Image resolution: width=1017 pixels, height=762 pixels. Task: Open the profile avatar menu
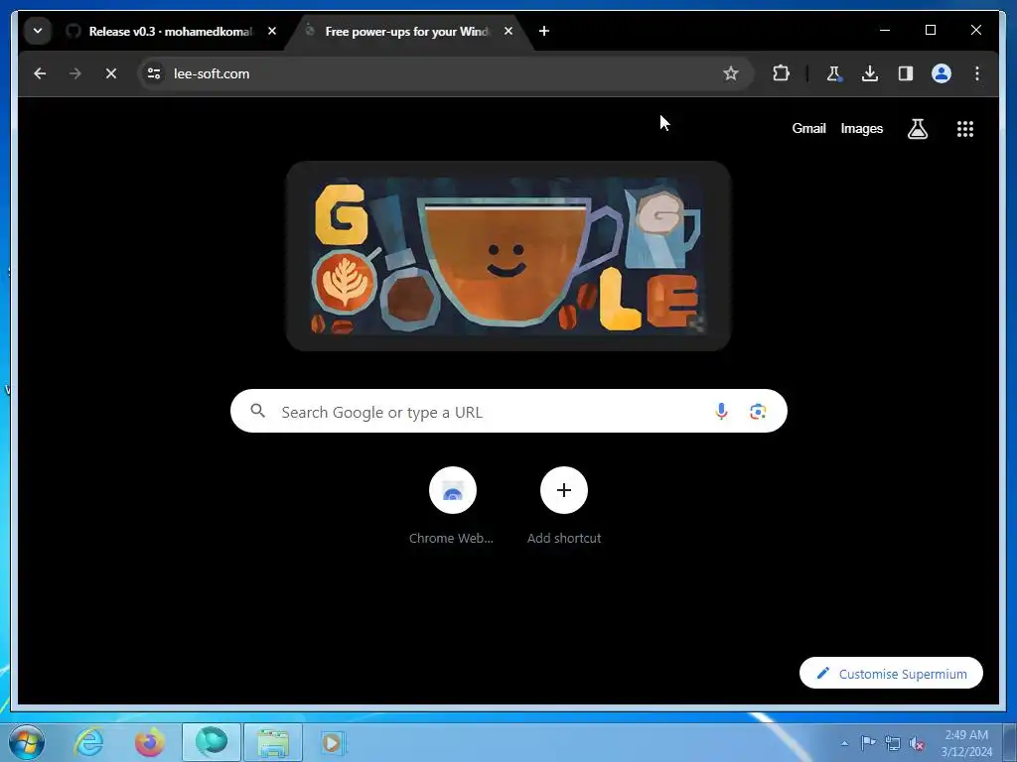[942, 73]
